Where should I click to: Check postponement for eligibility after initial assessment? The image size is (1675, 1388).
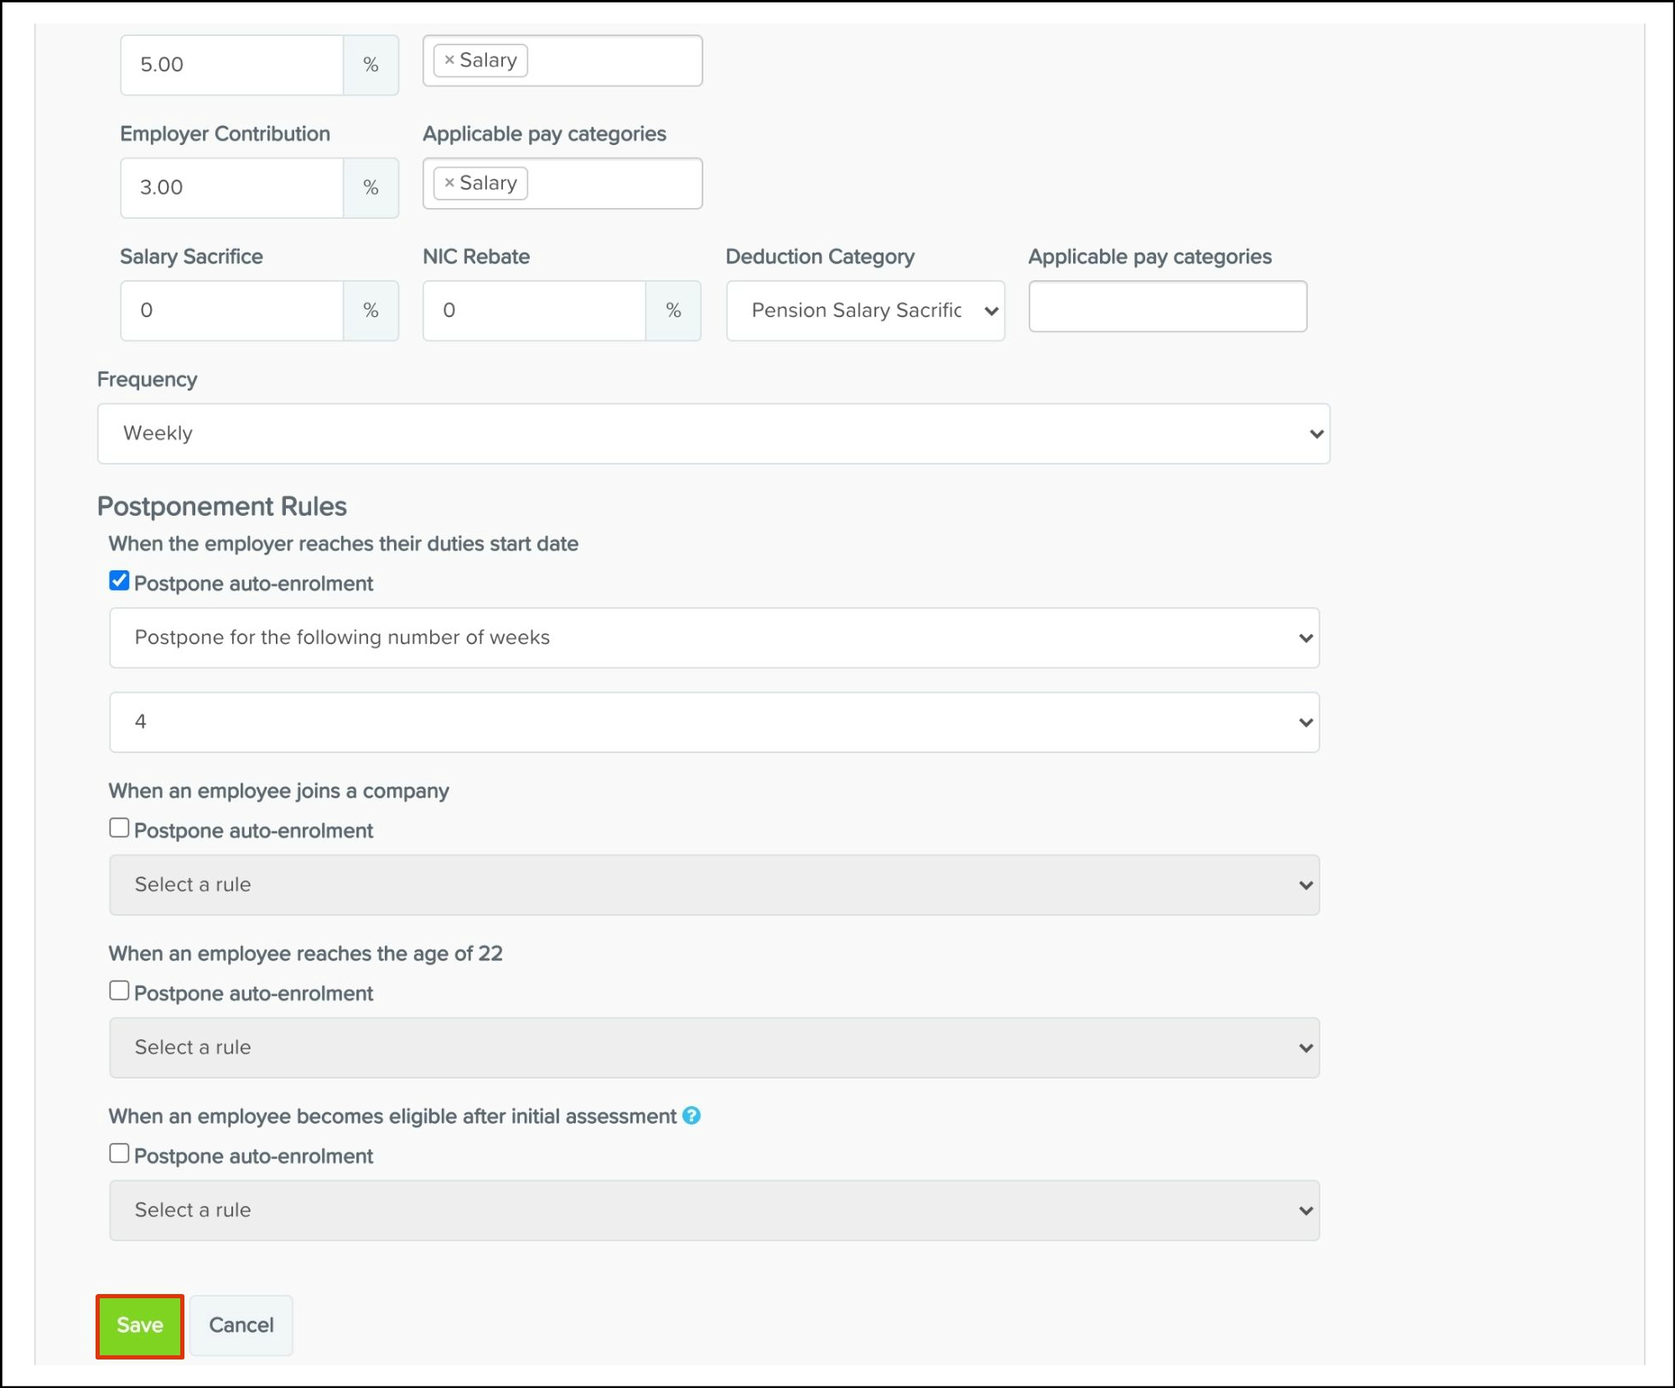tap(119, 1153)
